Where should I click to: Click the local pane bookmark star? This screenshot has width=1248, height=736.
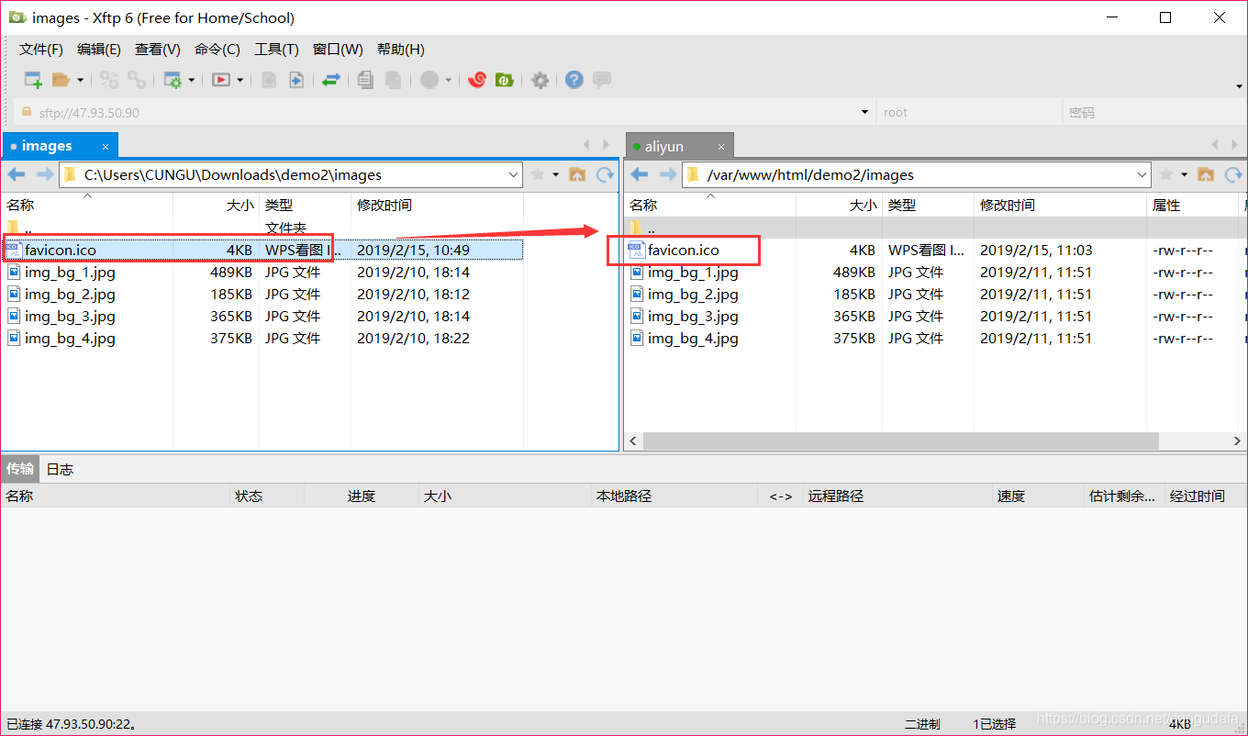538,174
